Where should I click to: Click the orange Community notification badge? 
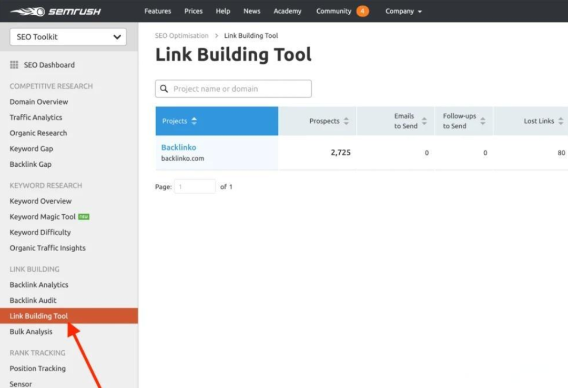[x=362, y=11]
